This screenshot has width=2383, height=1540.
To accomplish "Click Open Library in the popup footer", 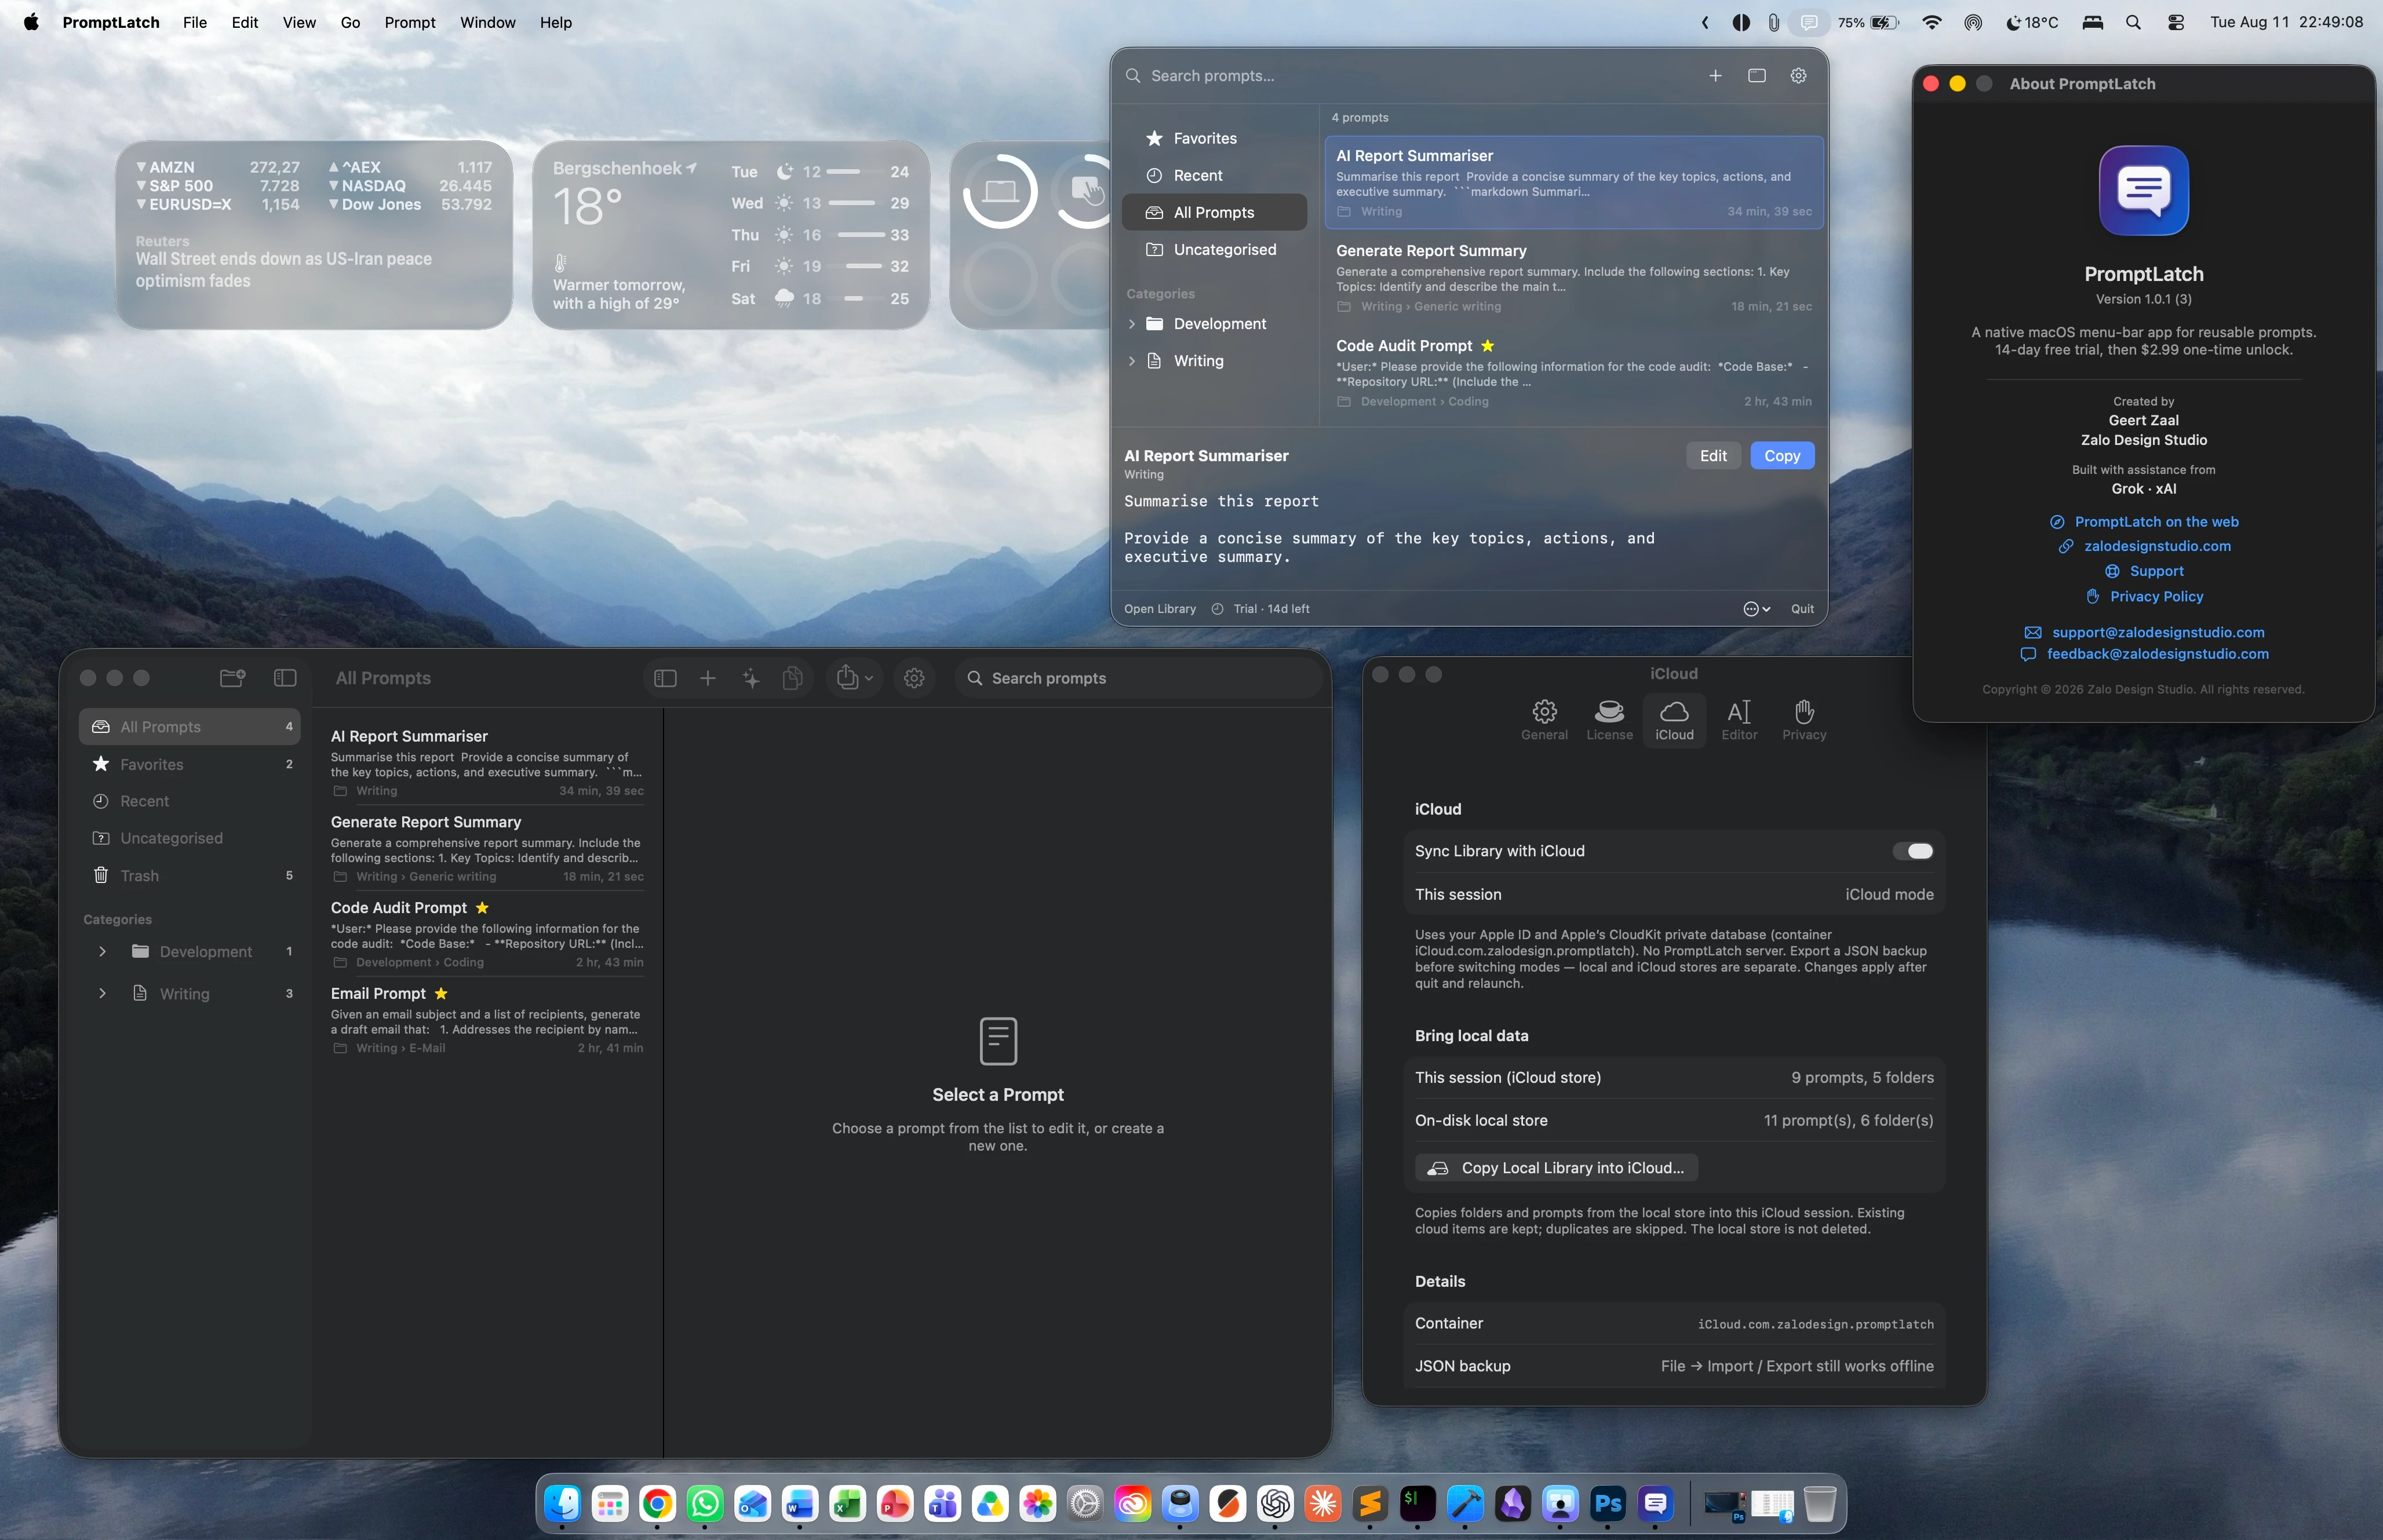I will (1160, 609).
